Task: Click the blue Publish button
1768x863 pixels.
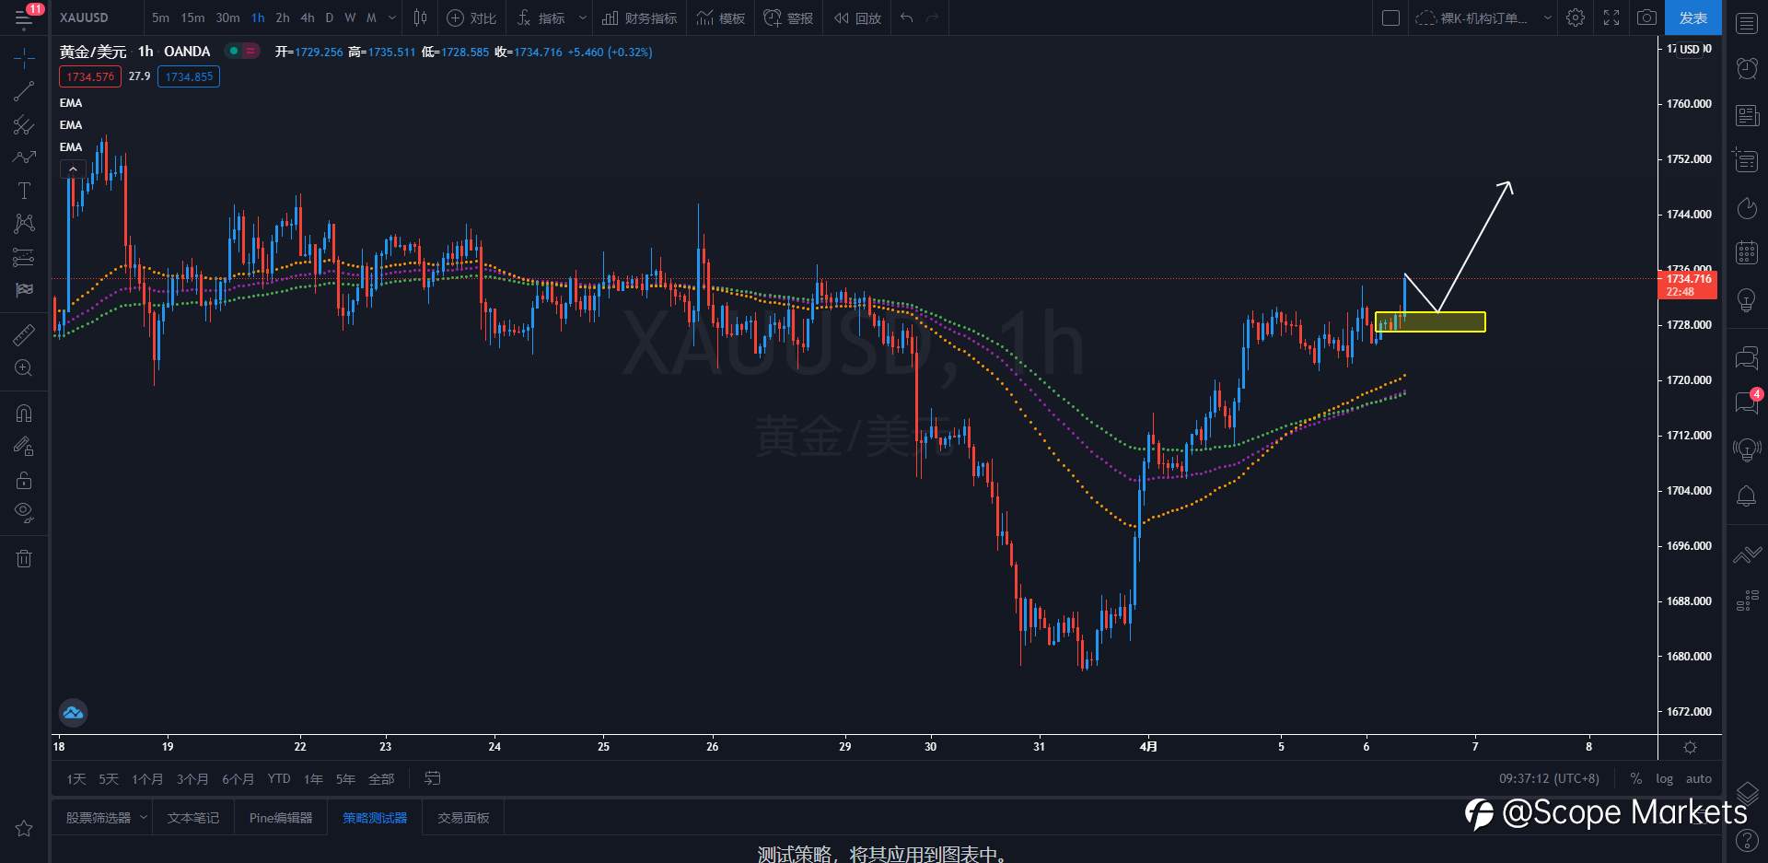Action: coord(1693,17)
